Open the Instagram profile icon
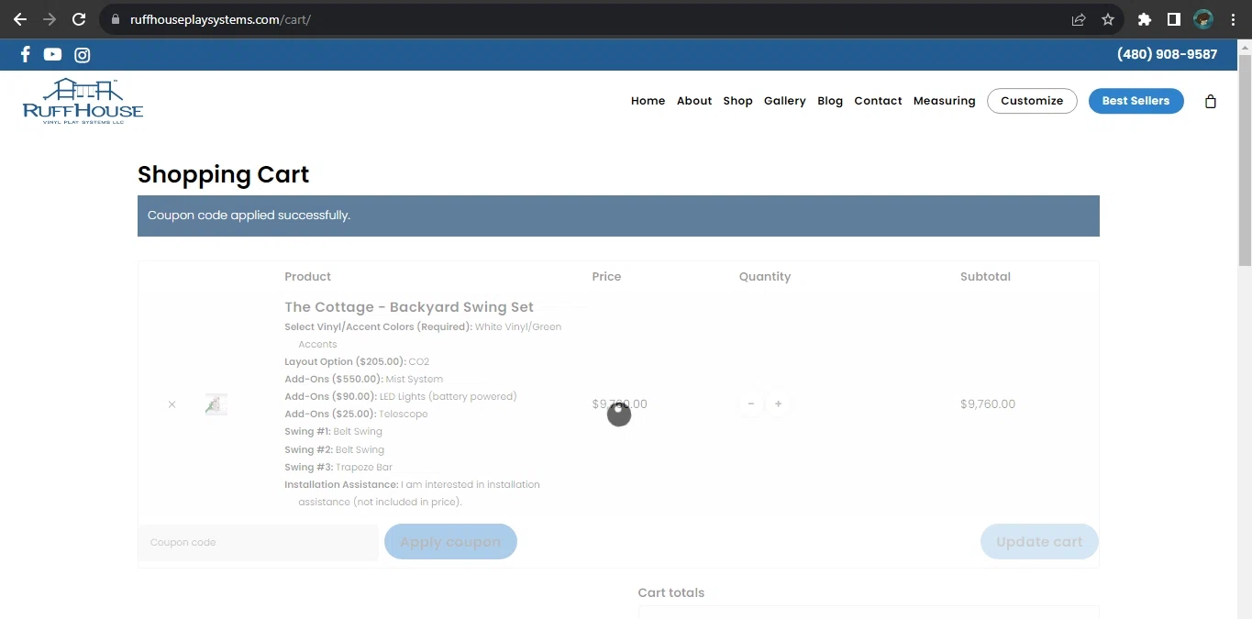Screen dimensions: 1252x619 pyautogui.click(x=83, y=55)
